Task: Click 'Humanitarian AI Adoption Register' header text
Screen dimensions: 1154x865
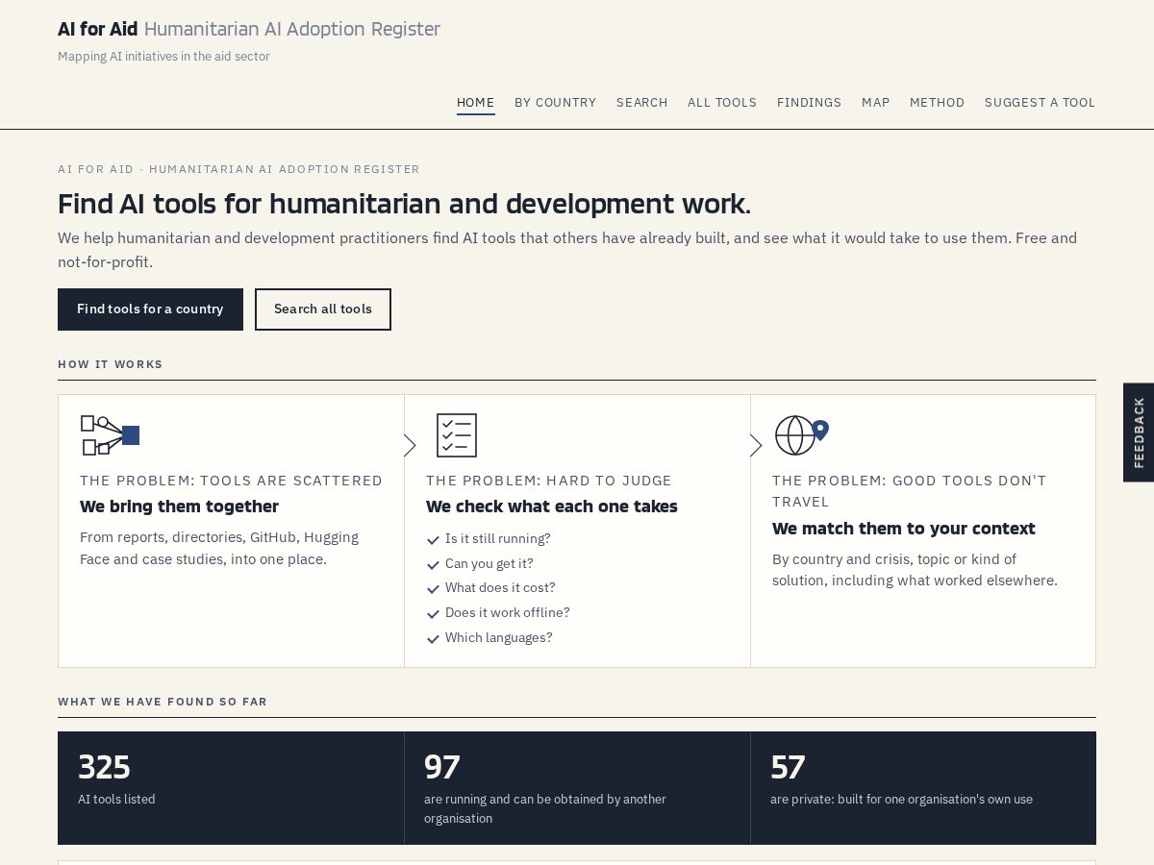Action: (292, 29)
